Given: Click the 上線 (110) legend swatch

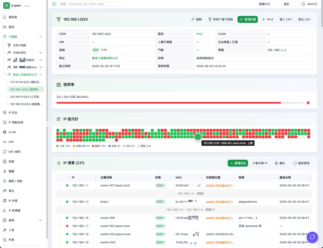Looking at the screenshot, I should pyautogui.click(x=57, y=146).
